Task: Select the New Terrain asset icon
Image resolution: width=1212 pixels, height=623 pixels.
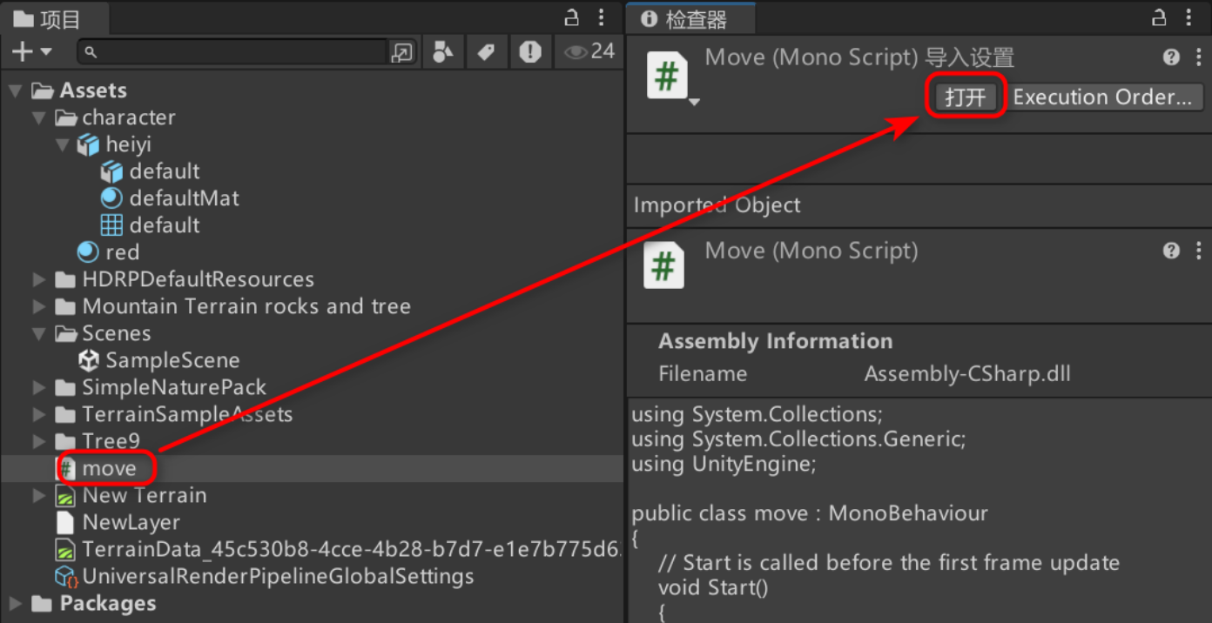Action: pyautogui.click(x=65, y=496)
